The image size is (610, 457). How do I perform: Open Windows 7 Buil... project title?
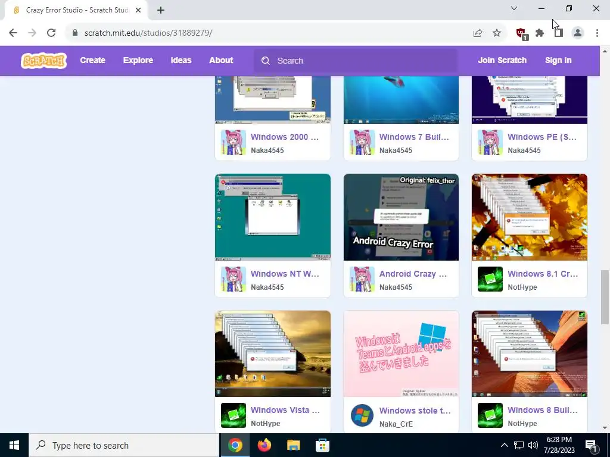click(414, 137)
